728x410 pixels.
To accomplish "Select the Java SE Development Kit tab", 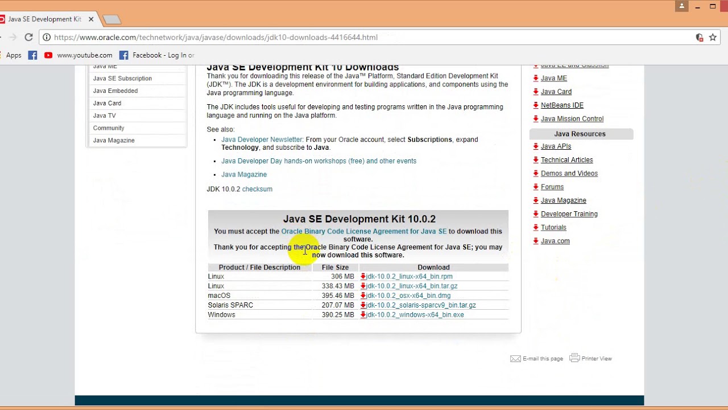I will 44,19.
